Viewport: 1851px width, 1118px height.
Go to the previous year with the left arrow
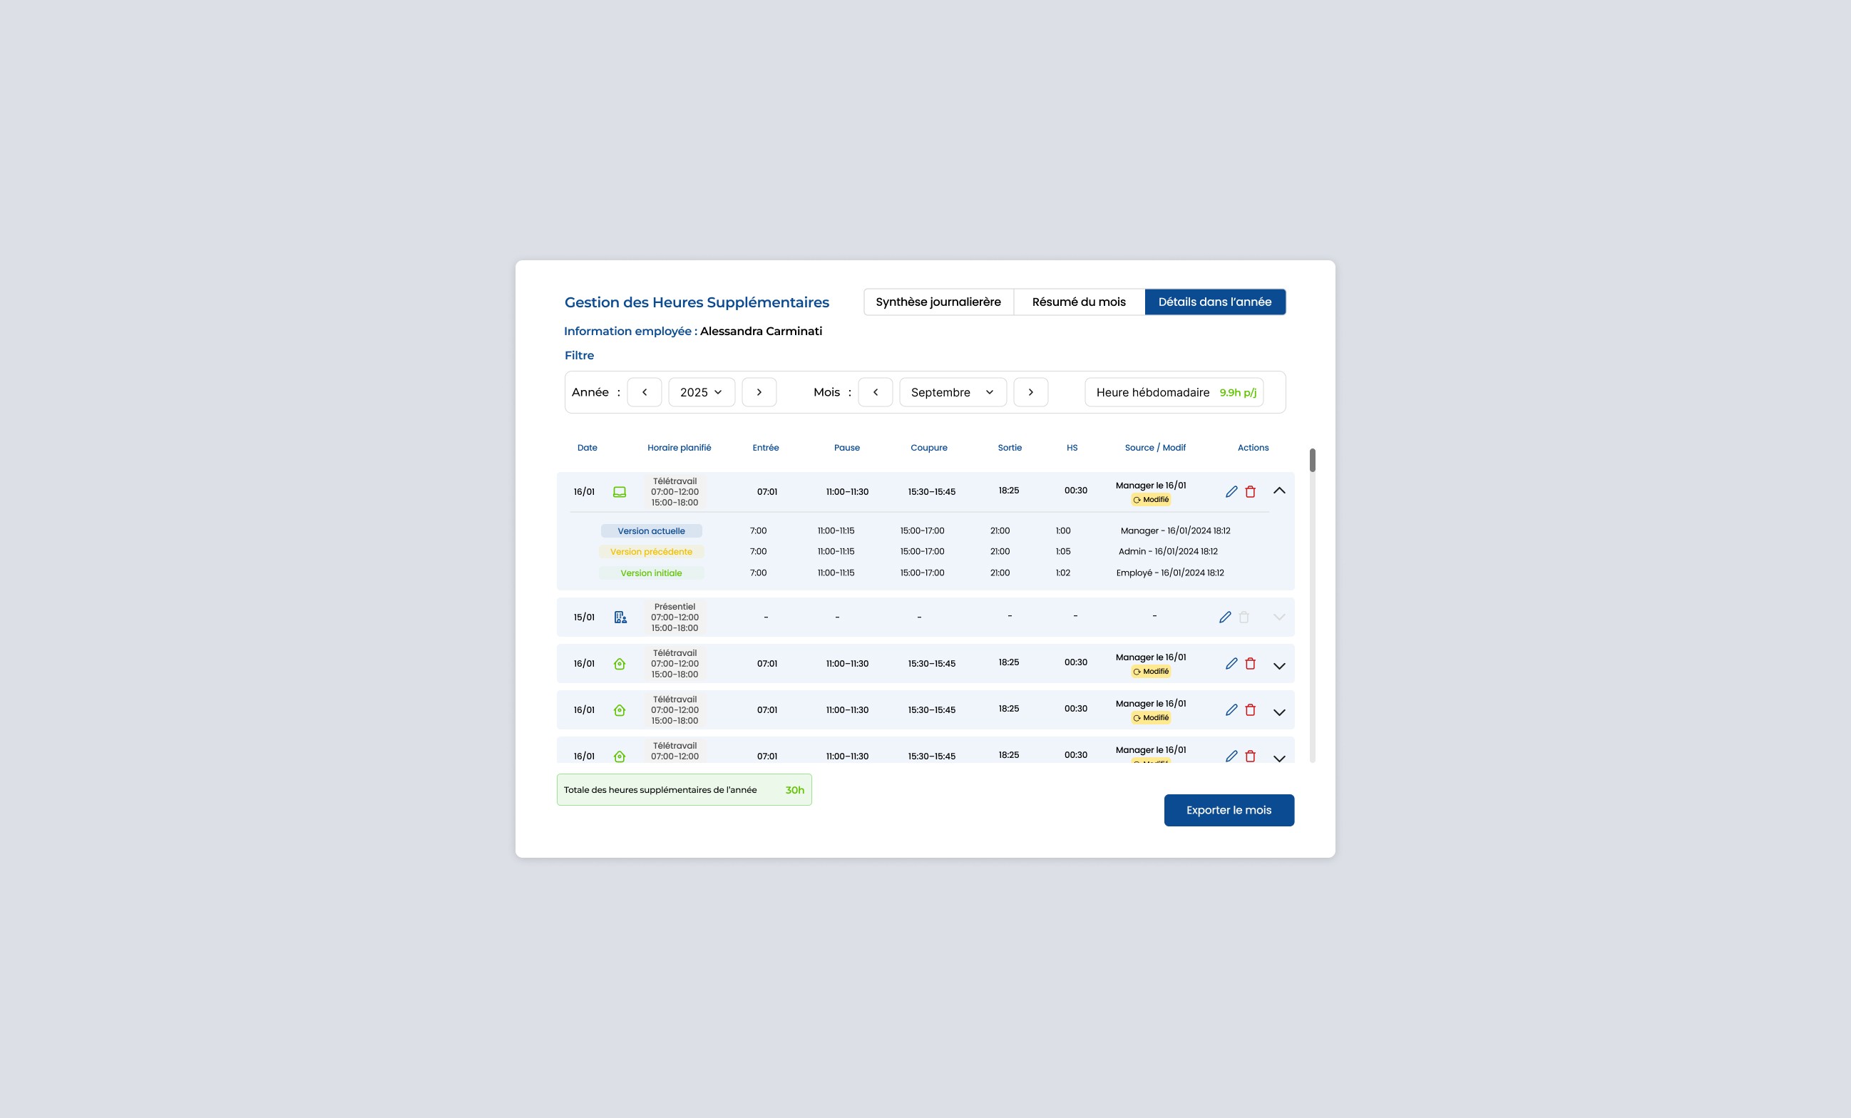pos(644,392)
